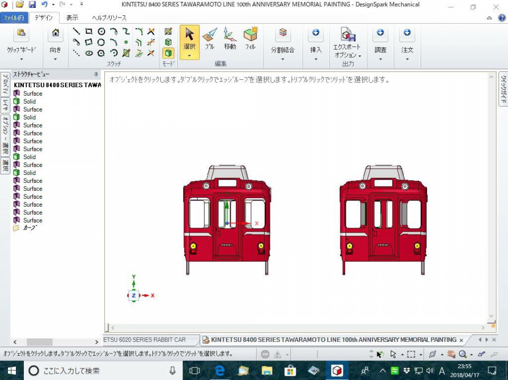
Task: Open the クイックガイド side tab
Action: (x=503, y=89)
